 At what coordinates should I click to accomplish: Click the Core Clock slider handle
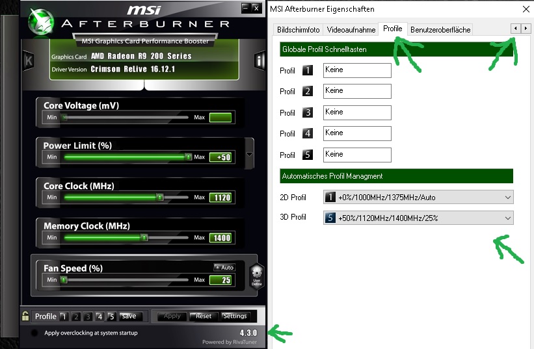tap(160, 198)
